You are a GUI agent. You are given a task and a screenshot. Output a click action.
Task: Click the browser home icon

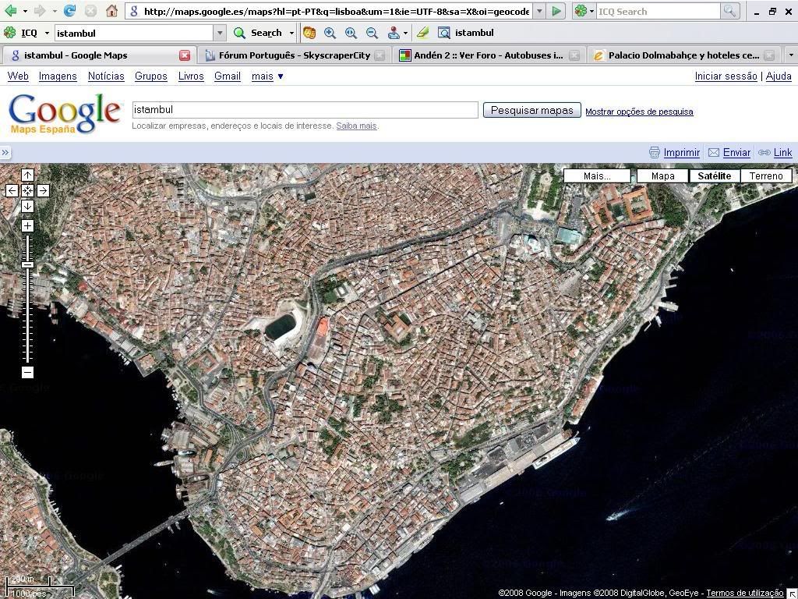[x=111, y=11]
